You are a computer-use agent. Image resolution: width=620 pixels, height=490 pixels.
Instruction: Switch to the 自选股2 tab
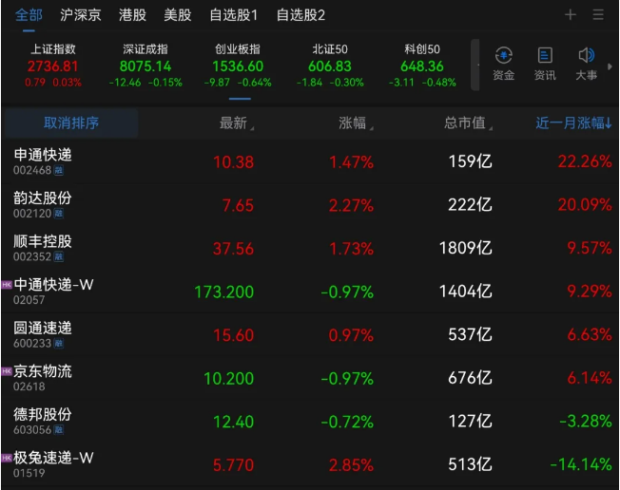[x=300, y=15]
